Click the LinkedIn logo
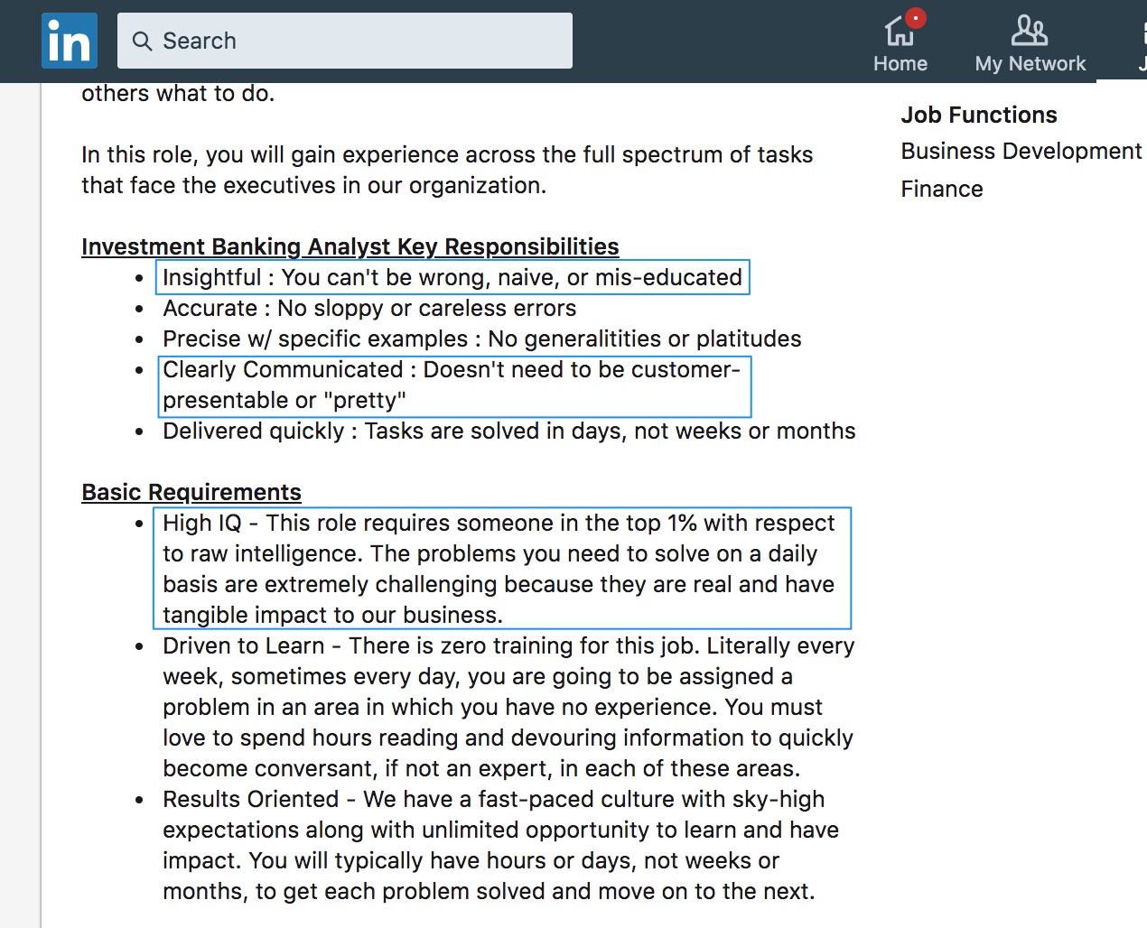The height and width of the screenshot is (928, 1147). (x=69, y=40)
